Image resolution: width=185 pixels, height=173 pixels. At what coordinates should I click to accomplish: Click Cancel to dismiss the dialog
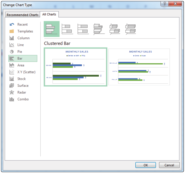pyautogui.click(x=169, y=165)
